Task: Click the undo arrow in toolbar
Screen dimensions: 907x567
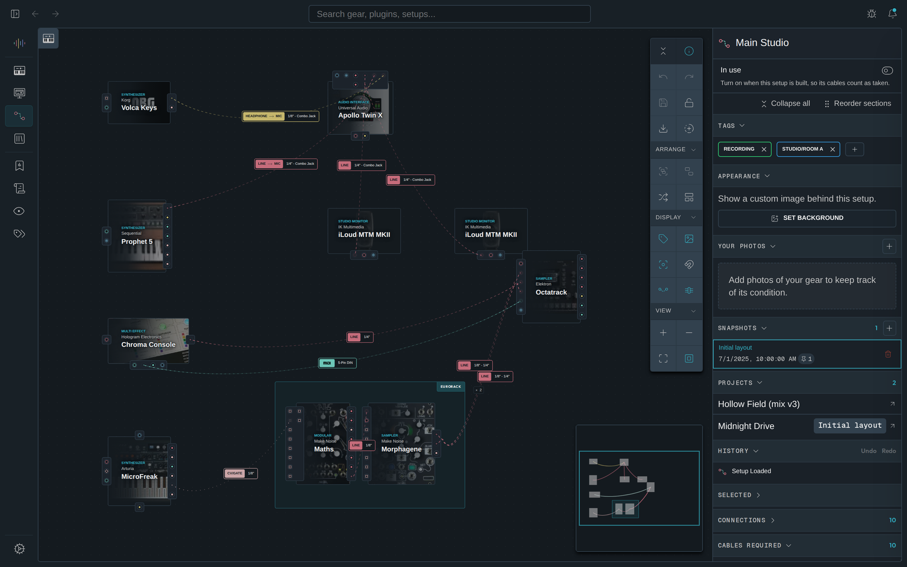Action: [x=663, y=77]
